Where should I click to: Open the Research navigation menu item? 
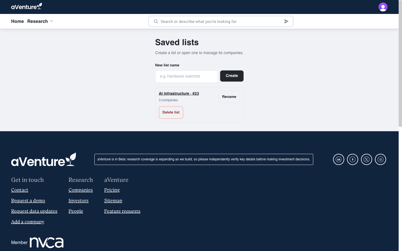coord(37,21)
